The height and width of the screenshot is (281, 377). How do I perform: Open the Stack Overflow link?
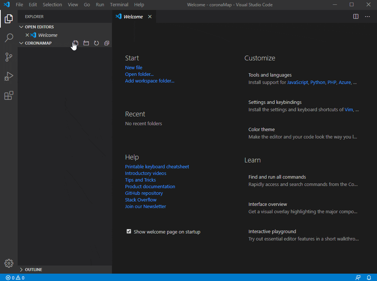click(x=141, y=200)
